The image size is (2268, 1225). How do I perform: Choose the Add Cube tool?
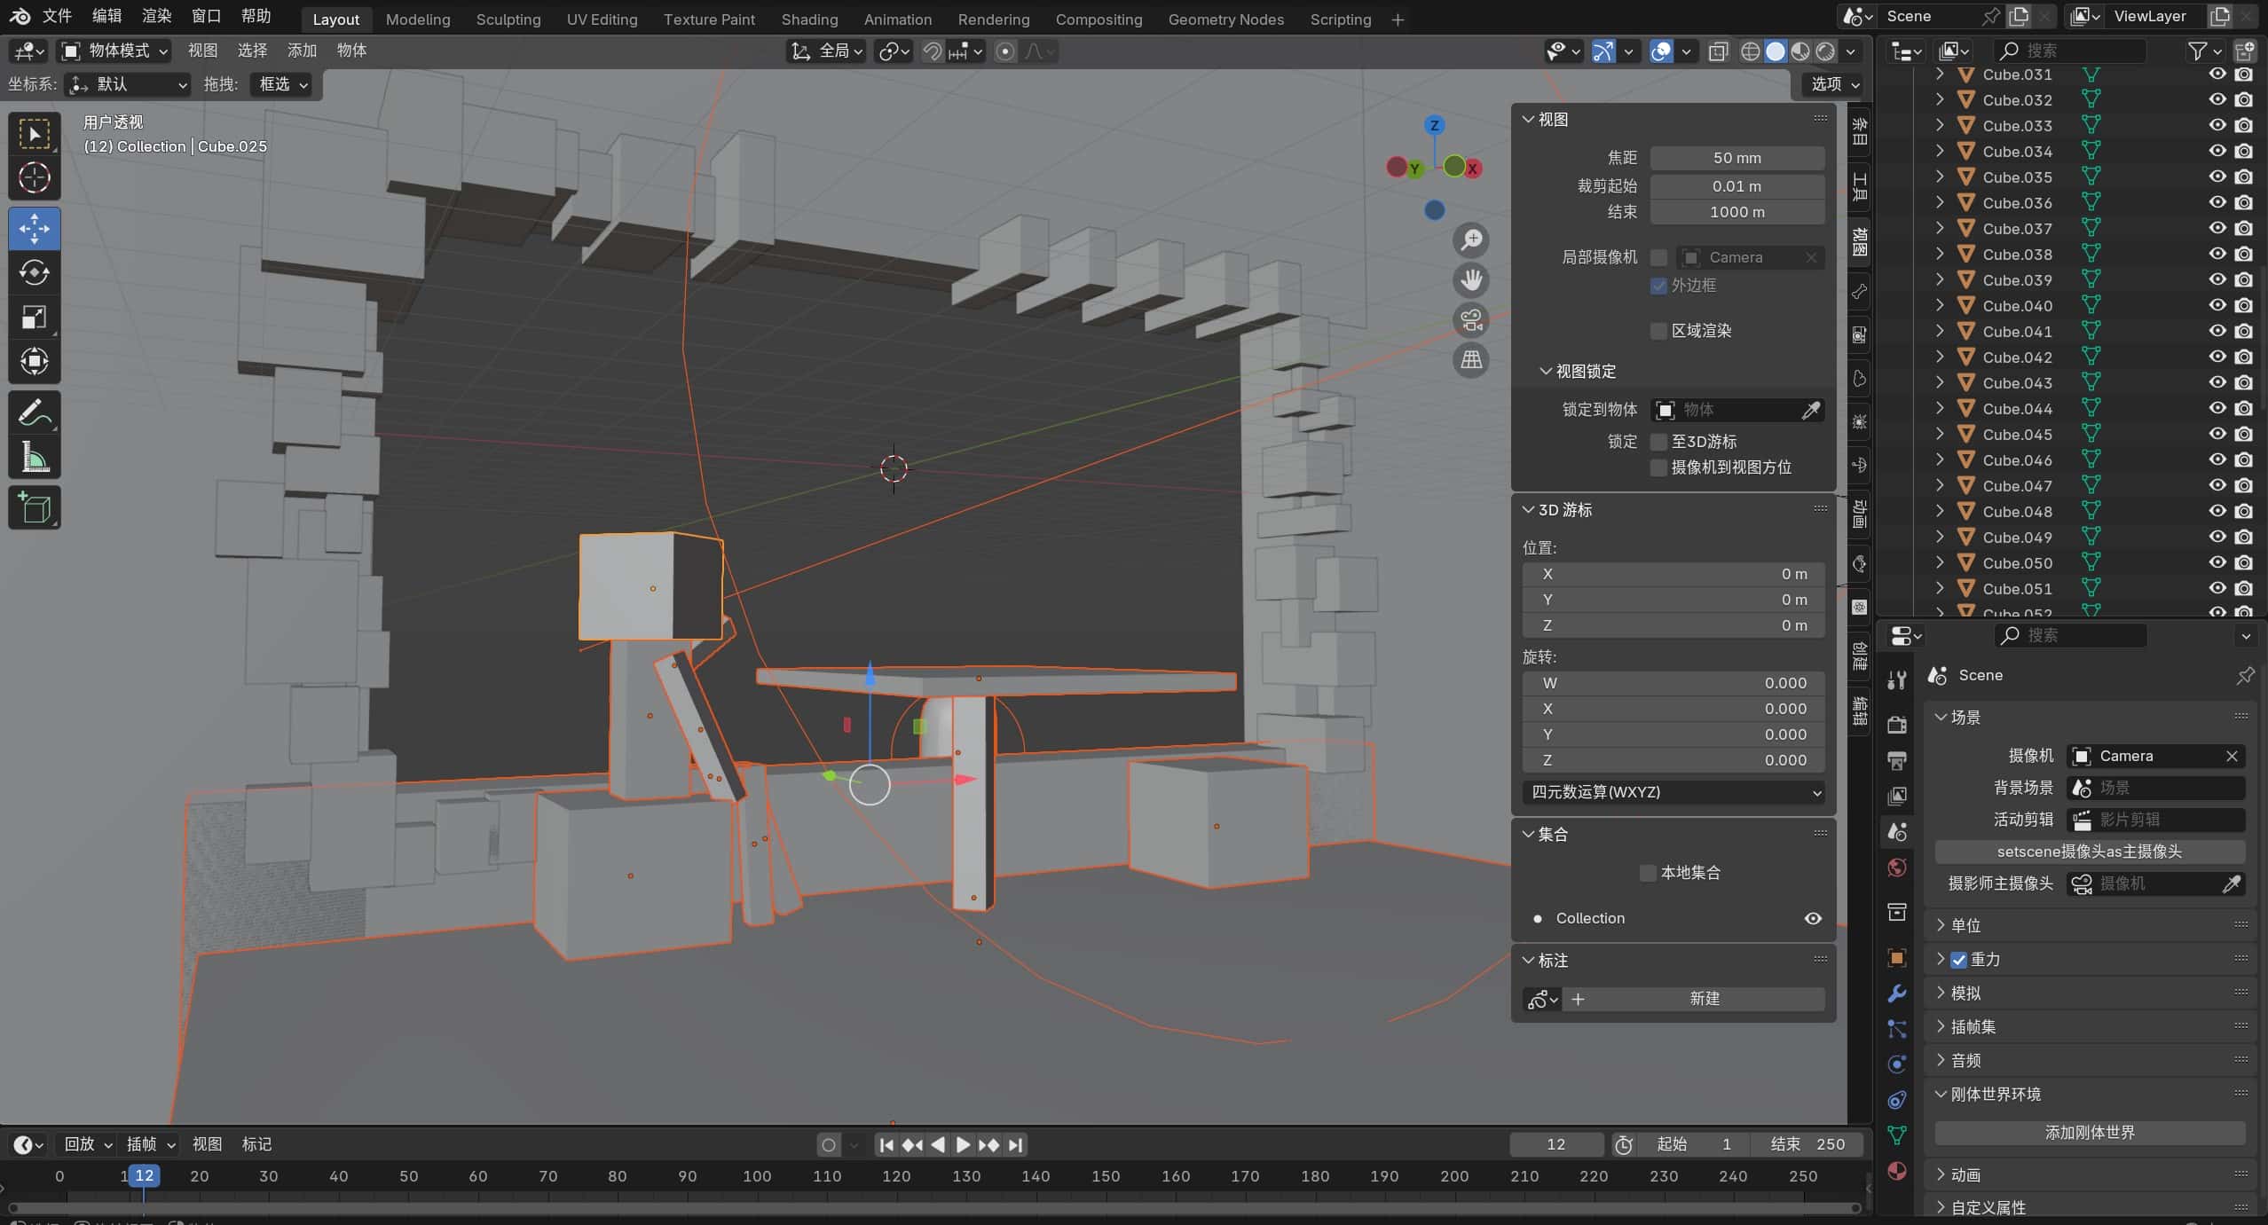pos(34,508)
